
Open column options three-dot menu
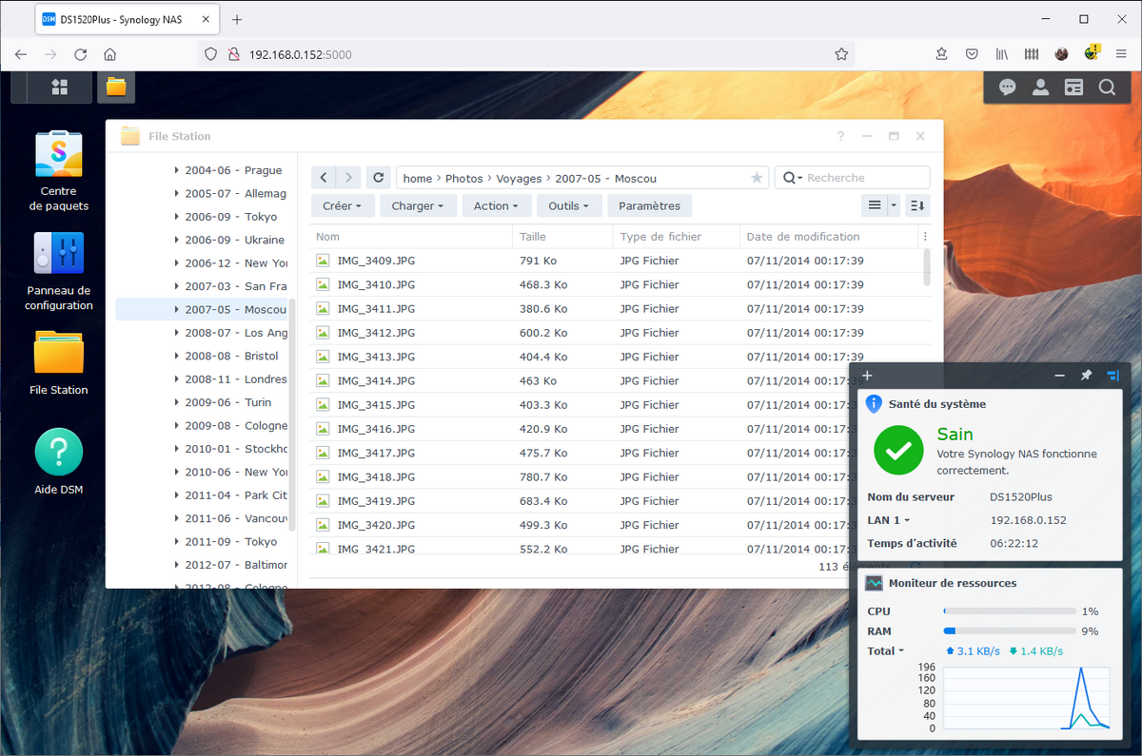tap(925, 237)
